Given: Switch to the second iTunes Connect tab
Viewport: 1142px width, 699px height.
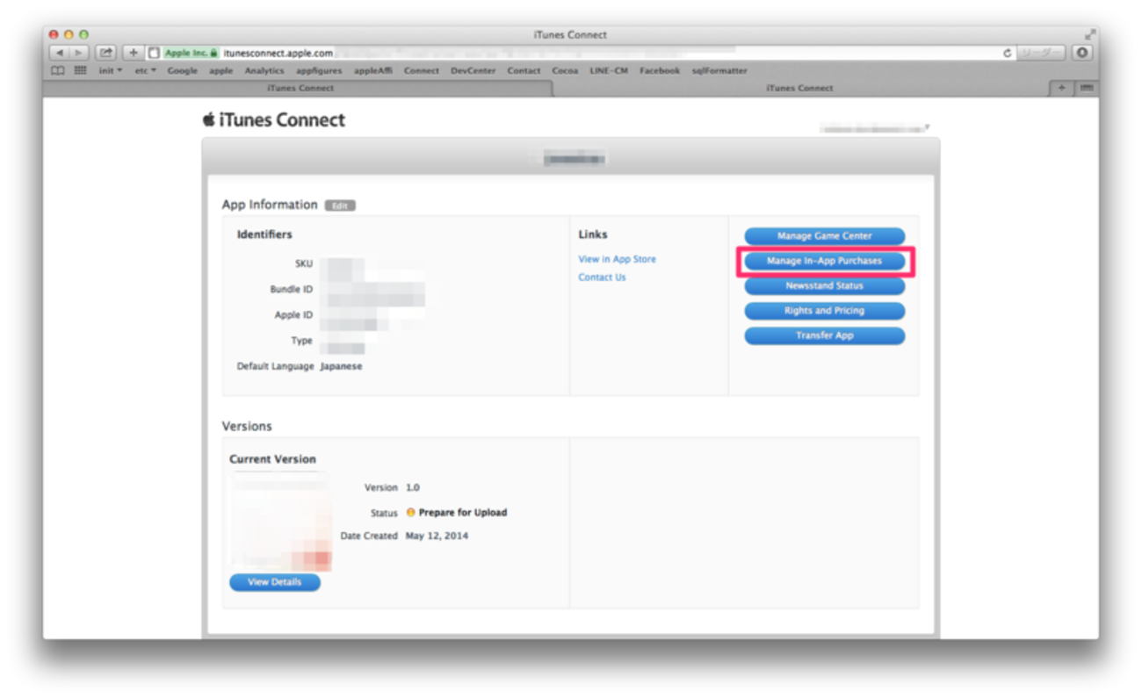Looking at the screenshot, I should (799, 88).
